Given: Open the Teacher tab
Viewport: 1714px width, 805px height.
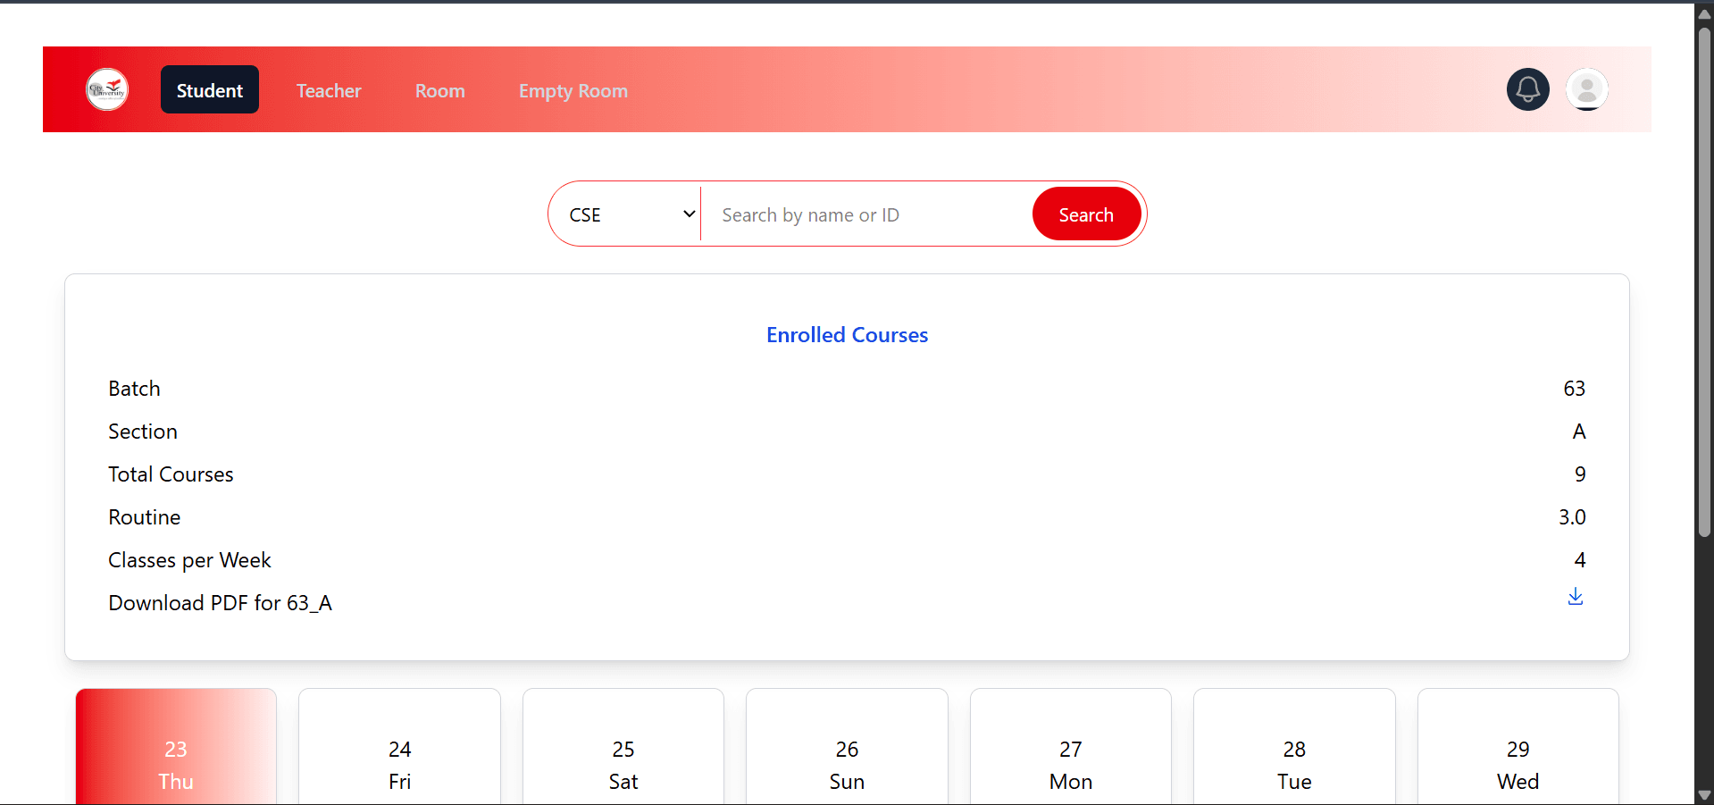Looking at the screenshot, I should [x=329, y=90].
